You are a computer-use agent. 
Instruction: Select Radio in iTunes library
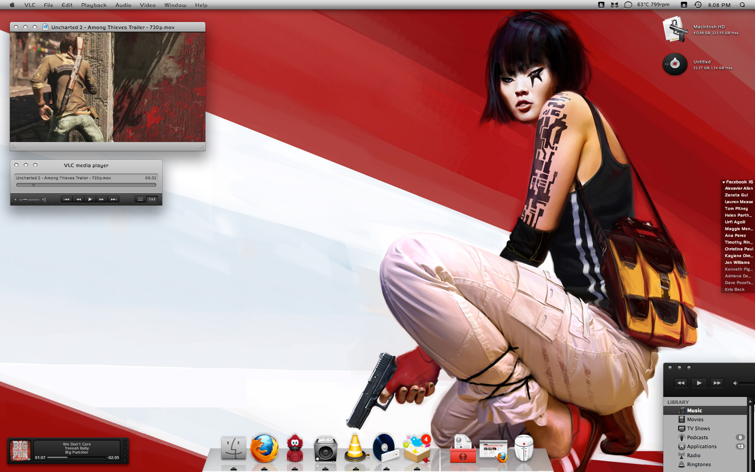pos(706,455)
